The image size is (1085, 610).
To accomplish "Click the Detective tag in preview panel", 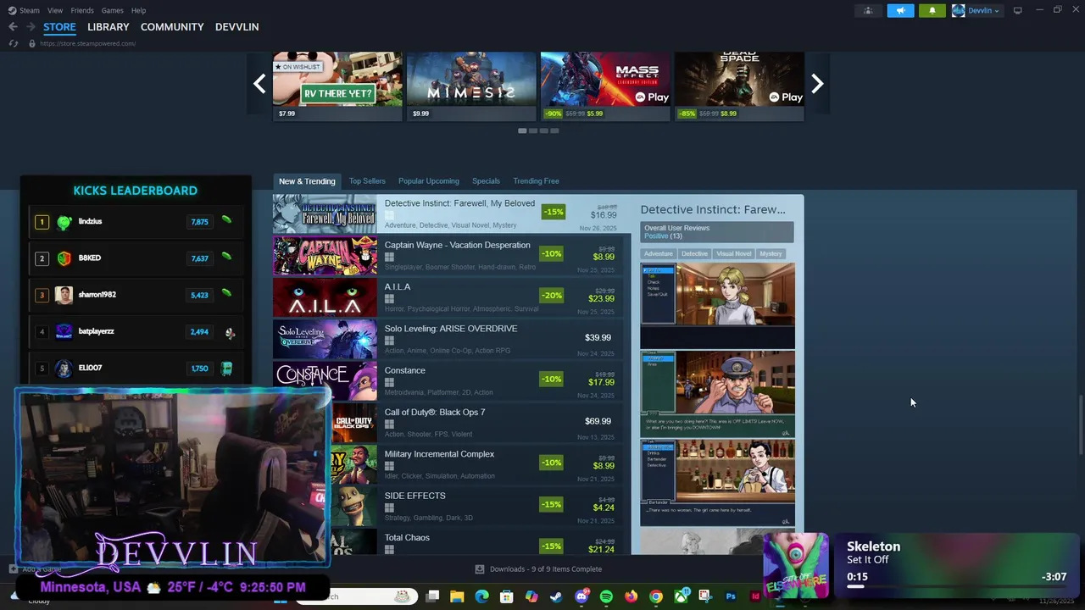I will 694,253.
